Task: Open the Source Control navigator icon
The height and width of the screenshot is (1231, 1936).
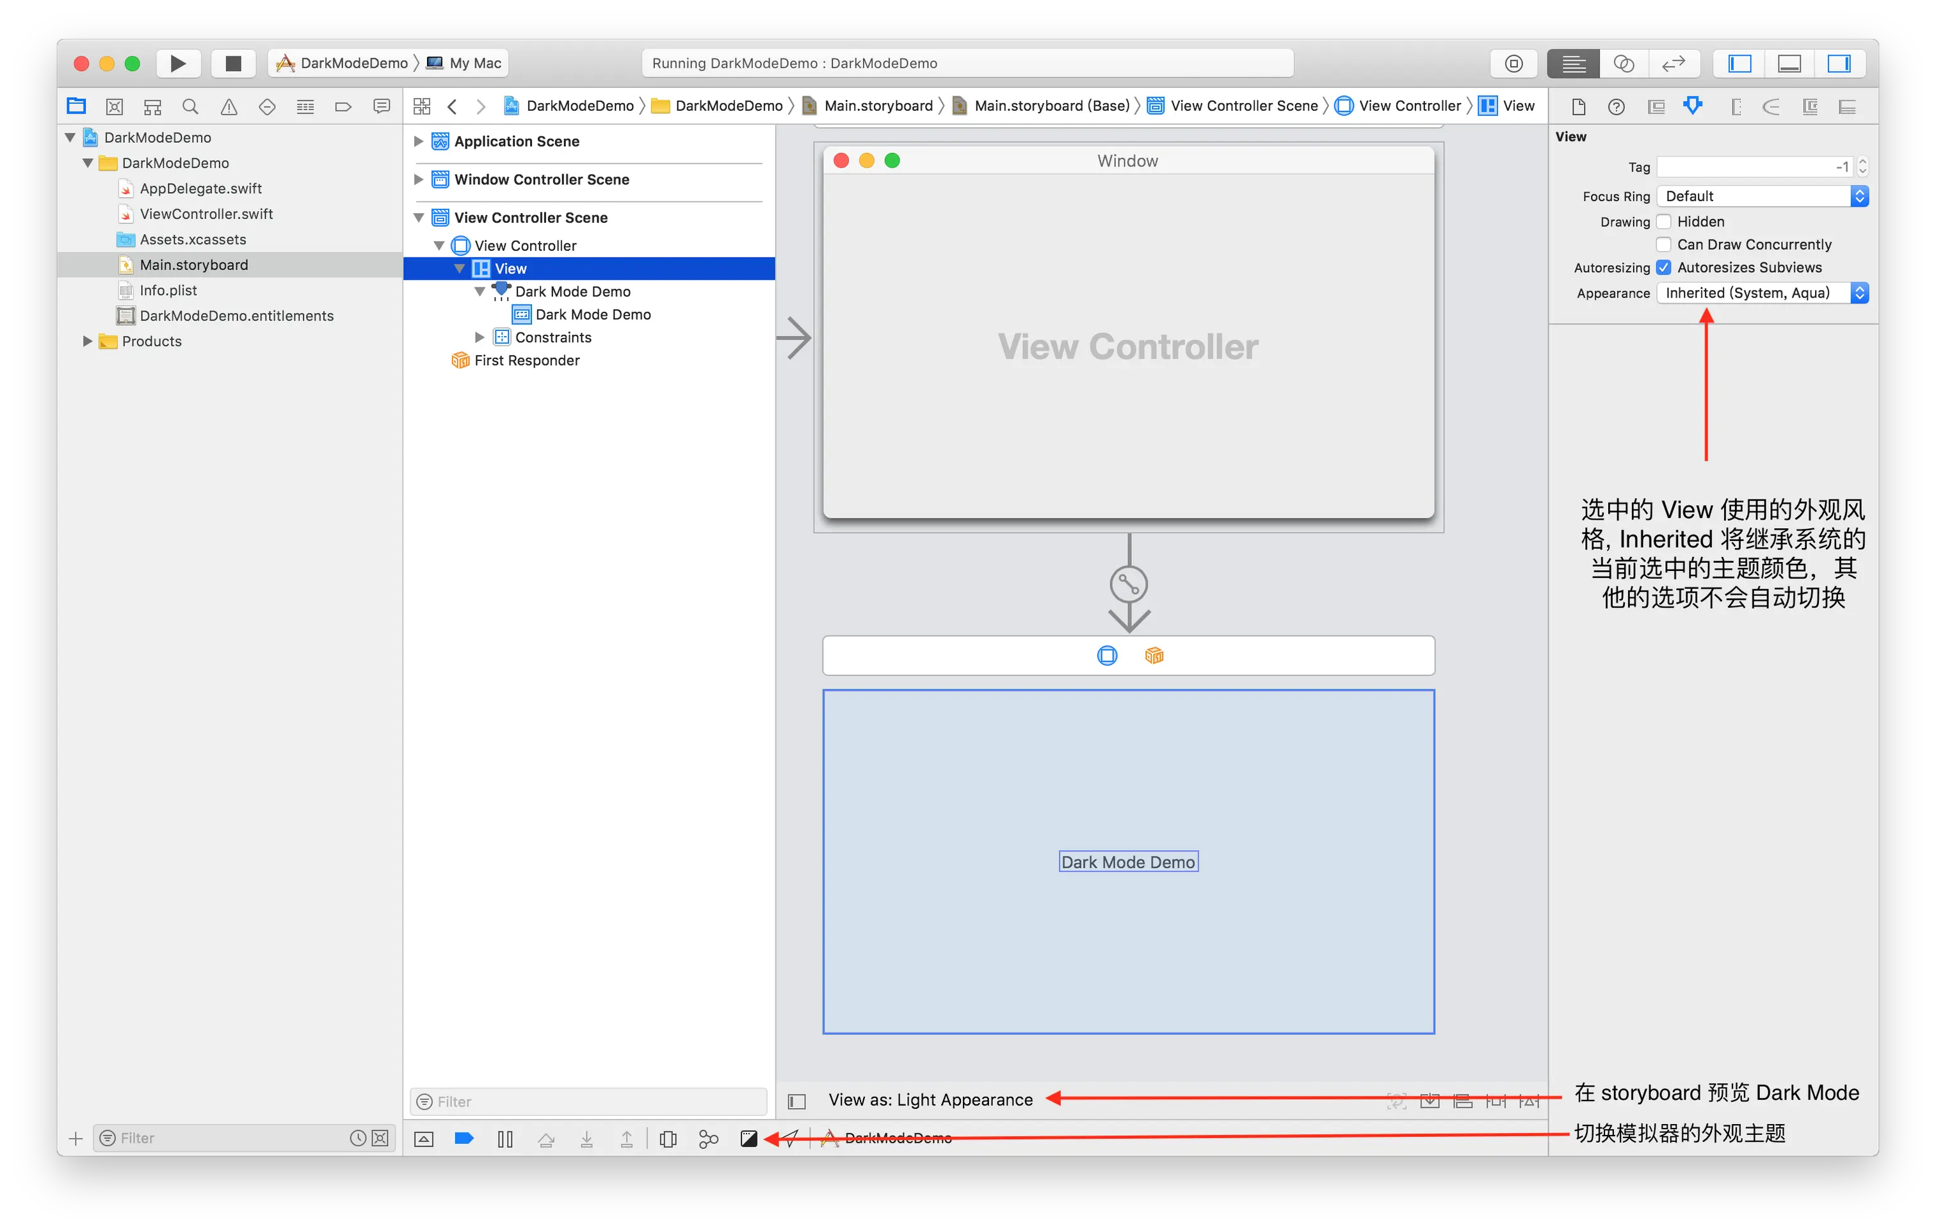Action: 114,106
